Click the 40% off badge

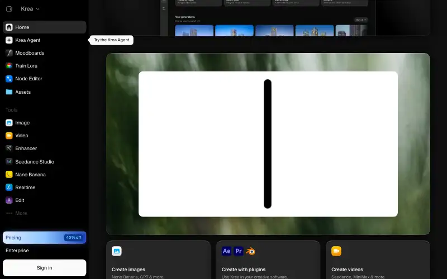click(74, 238)
